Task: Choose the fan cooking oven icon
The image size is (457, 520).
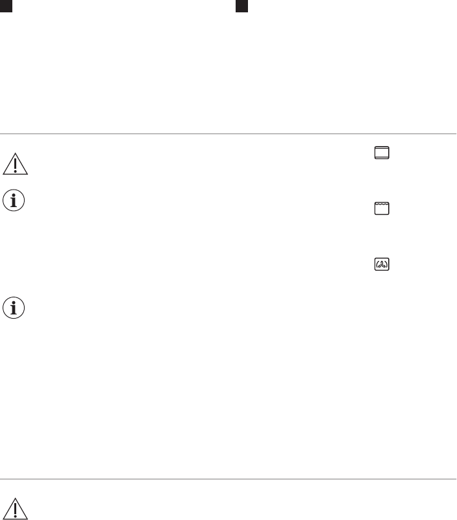Action: [x=382, y=264]
